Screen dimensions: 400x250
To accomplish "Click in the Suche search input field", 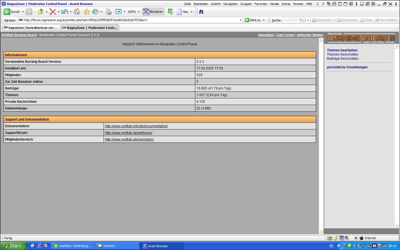I will coord(294,20).
